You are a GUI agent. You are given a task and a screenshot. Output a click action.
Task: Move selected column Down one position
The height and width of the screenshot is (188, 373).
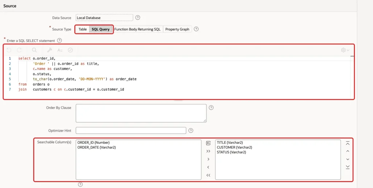tap(348, 159)
